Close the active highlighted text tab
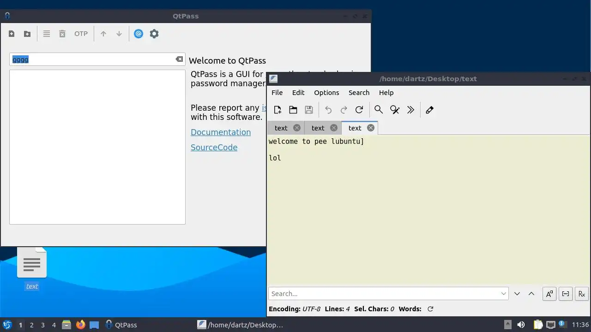The image size is (591, 332). point(371,128)
